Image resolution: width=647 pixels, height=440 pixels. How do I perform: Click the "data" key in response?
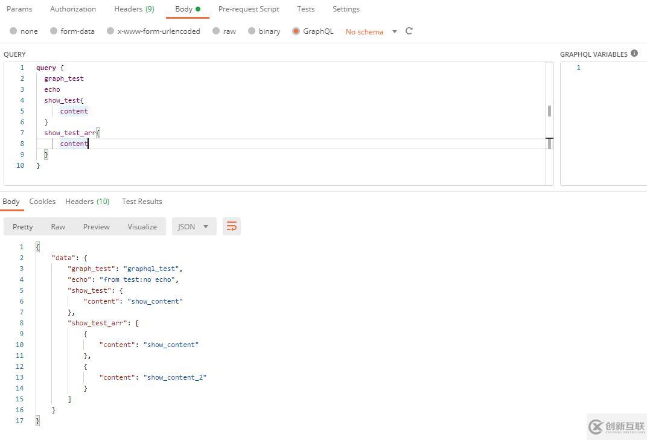coord(63,258)
